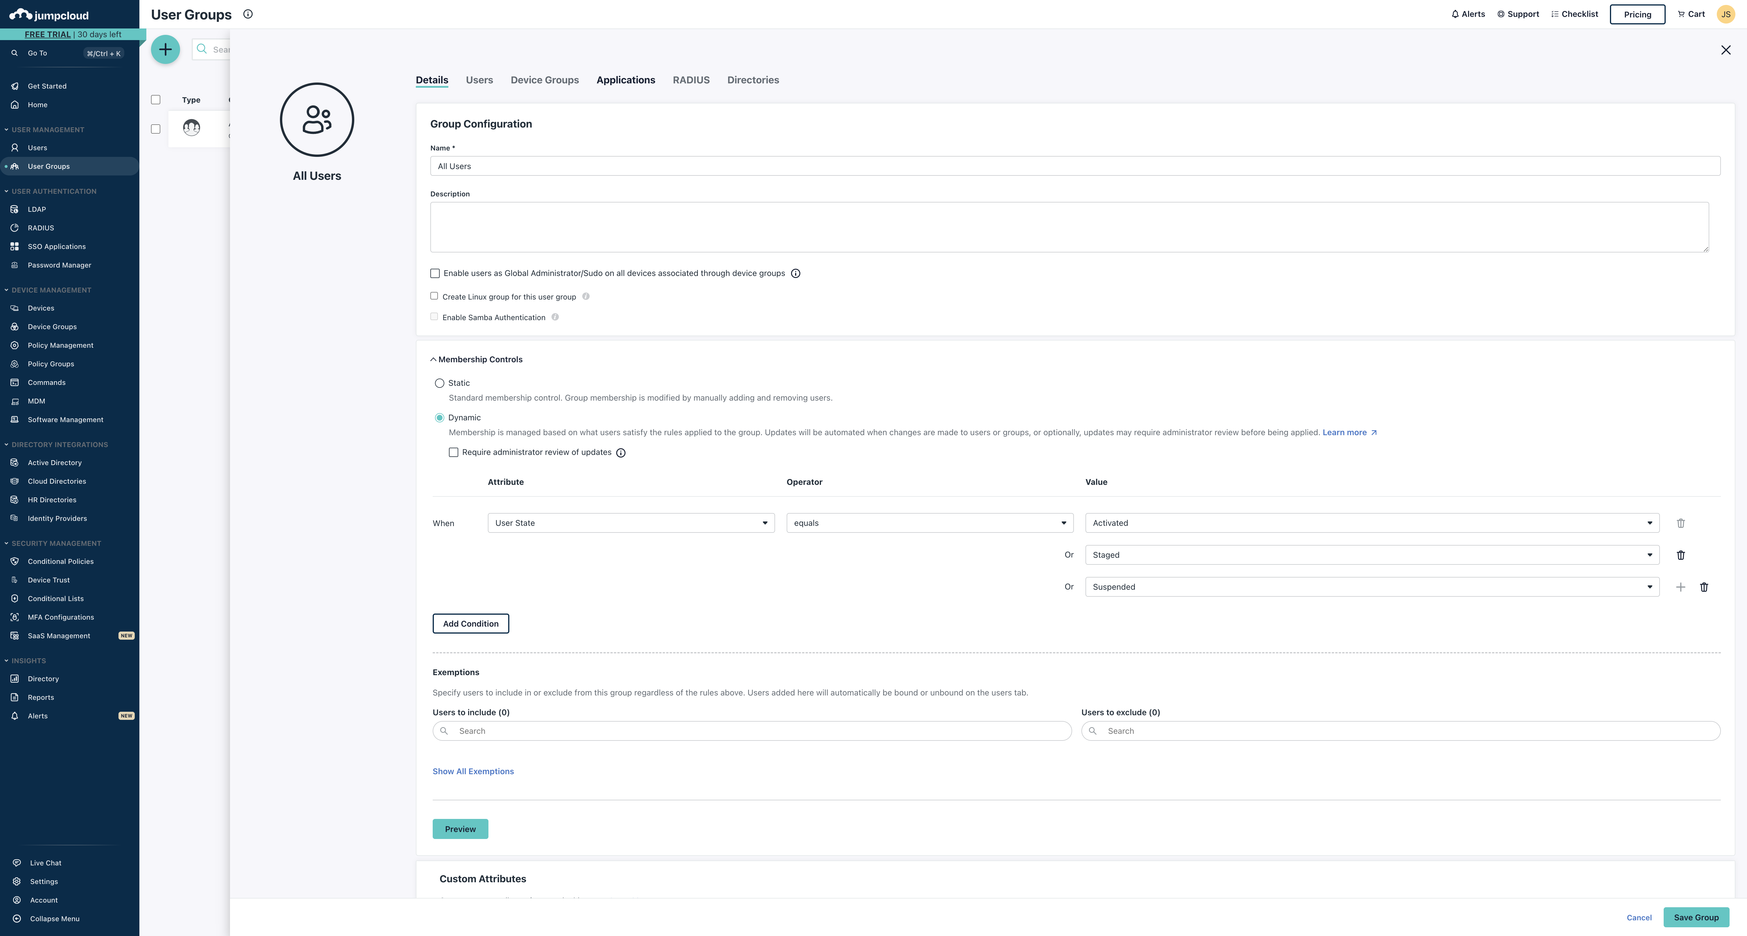
Task: Click the info icon beside User Groups title
Action: 248,14
